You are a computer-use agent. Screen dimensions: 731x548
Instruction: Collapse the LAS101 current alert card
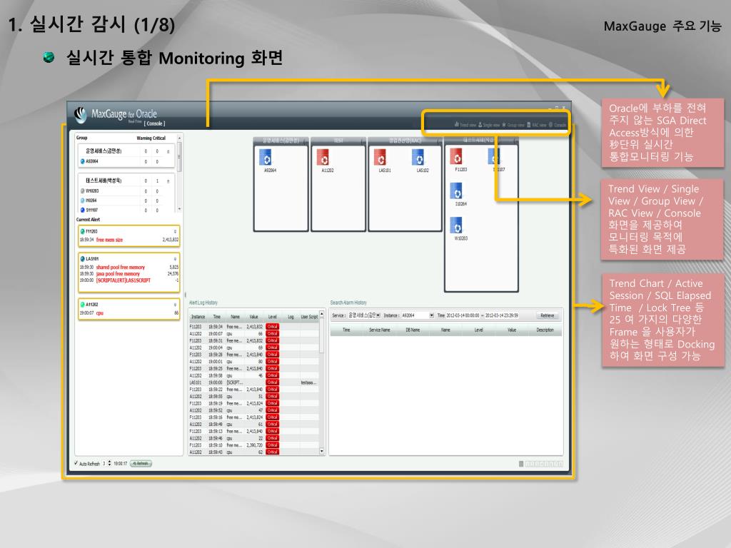(x=176, y=258)
